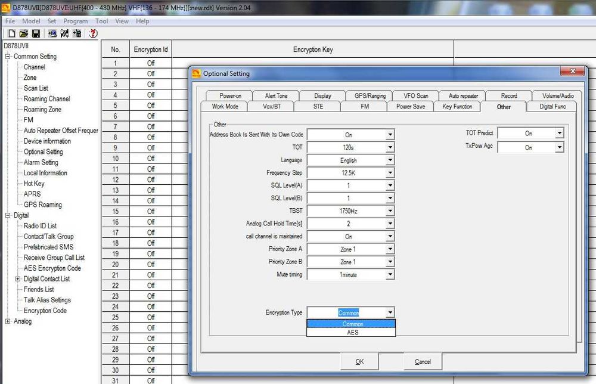Open the Analog Call Hold Time dropdown
Screen dimensions: 596x384
[x=390, y=224]
